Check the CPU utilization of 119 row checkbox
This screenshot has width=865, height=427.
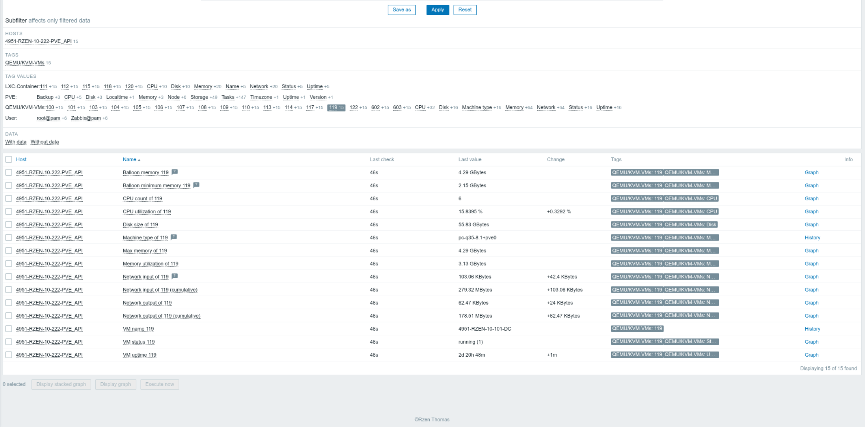point(9,211)
